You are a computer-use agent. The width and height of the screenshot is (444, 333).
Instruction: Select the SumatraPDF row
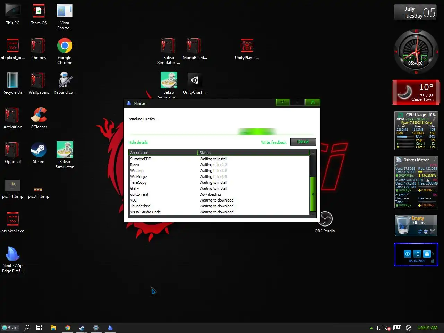[219, 159]
